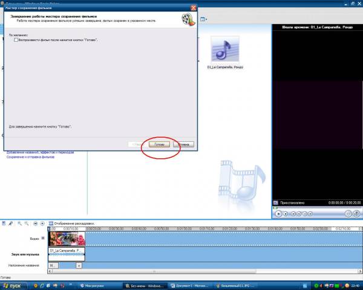Split the clip at current frame

click(348, 214)
